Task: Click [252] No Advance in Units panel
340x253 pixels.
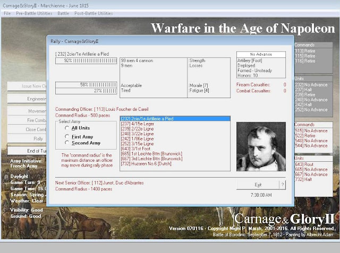Action: [x=311, y=110]
